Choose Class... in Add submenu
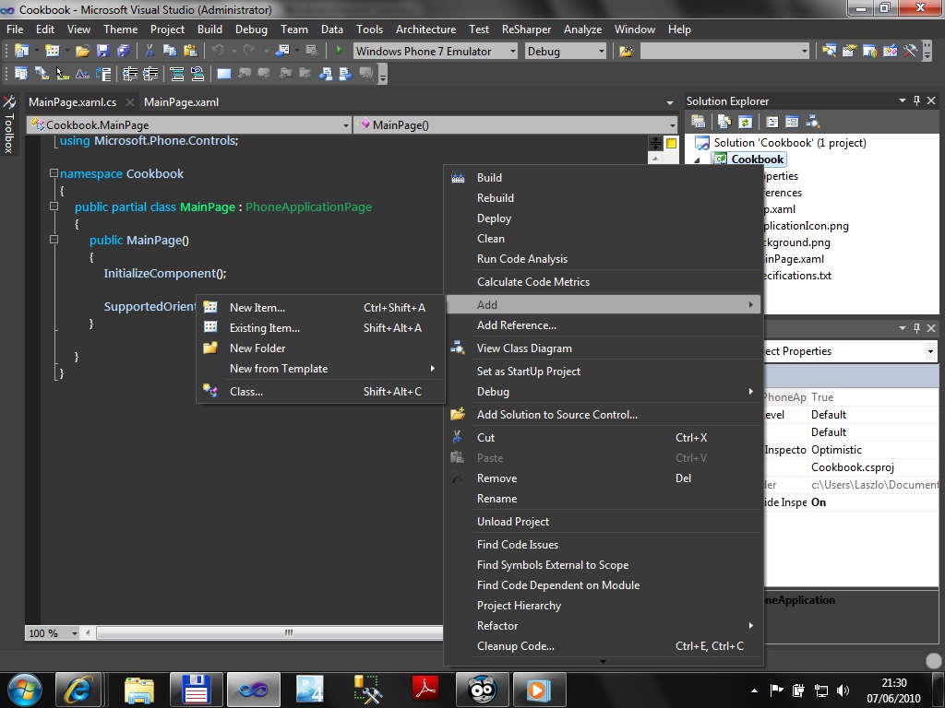 coord(320,391)
